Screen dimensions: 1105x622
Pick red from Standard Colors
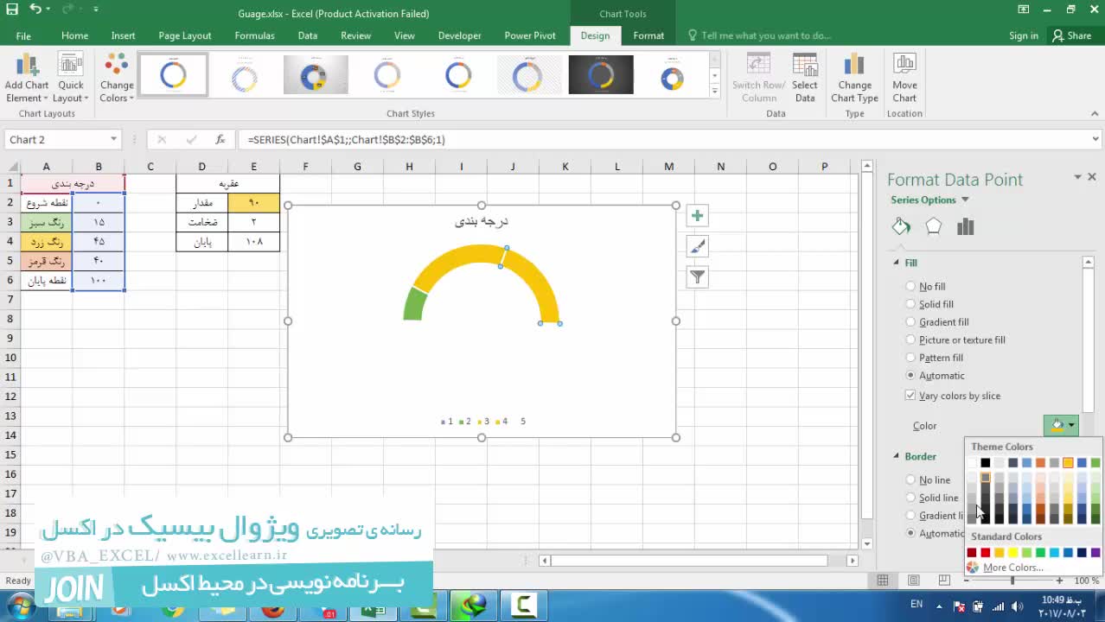[x=985, y=553]
